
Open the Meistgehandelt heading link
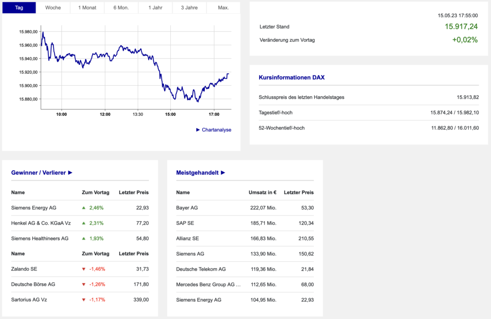click(197, 173)
